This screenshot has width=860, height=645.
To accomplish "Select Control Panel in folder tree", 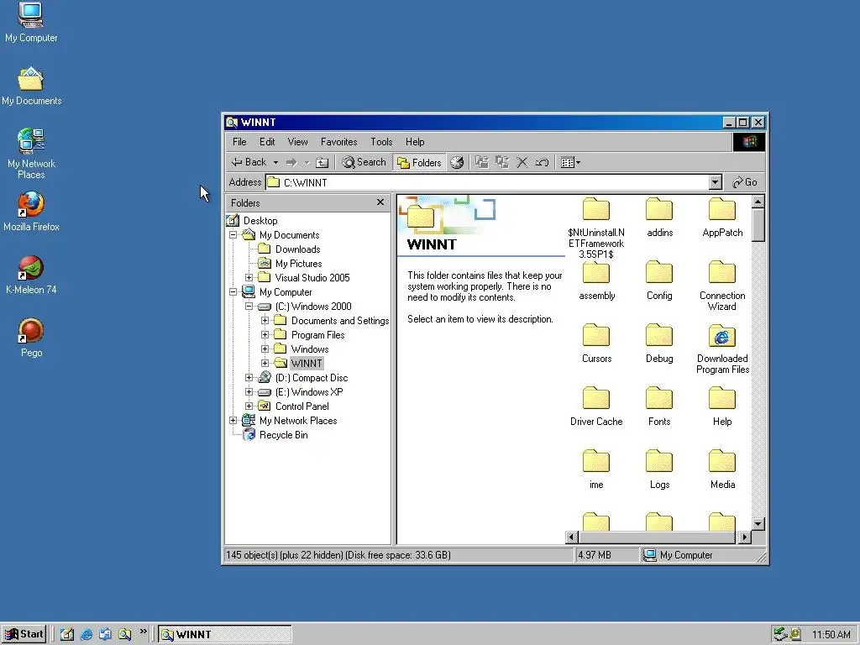I will (x=302, y=406).
